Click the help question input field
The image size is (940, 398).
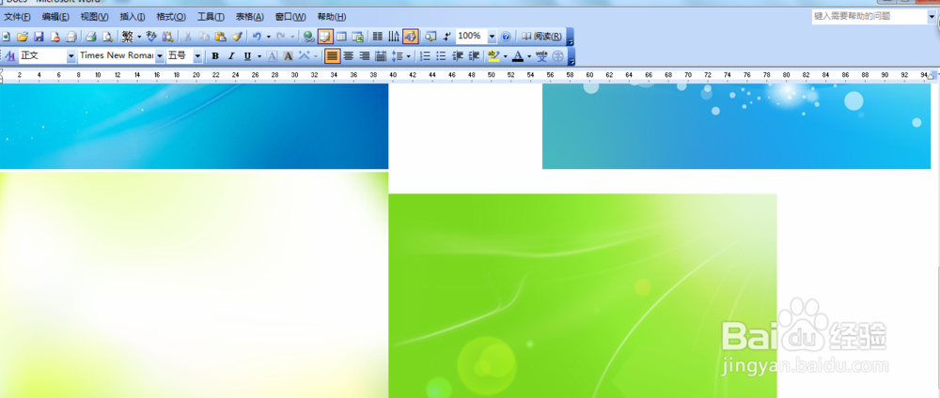(869, 17)
